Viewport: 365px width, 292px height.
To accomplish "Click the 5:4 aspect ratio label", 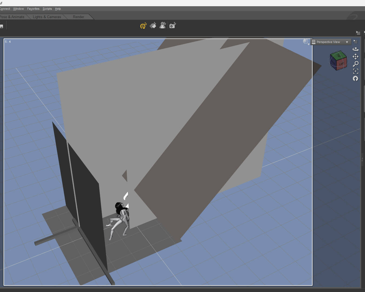I will click(x=8, y=42).
